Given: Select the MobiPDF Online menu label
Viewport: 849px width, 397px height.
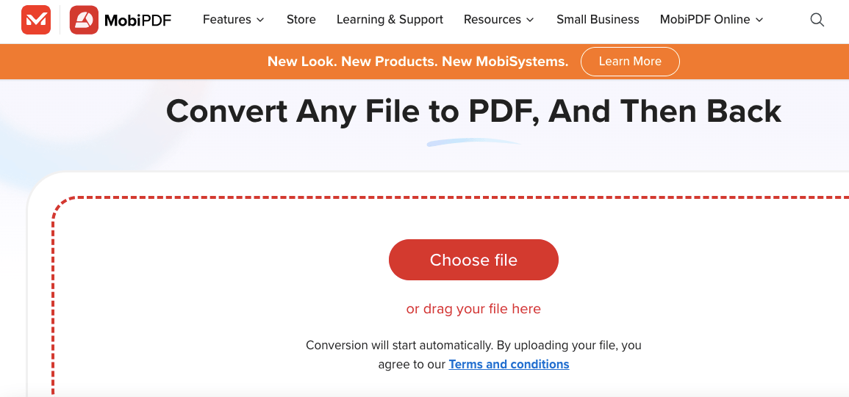Looking at the screenshot, I should click(705, 20).
